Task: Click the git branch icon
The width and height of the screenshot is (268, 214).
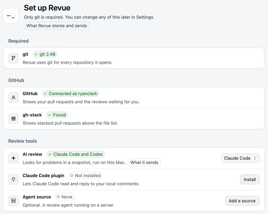Action: tap(13, 58)
